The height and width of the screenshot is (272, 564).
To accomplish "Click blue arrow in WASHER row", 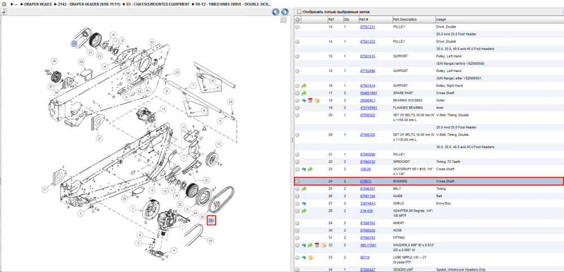I will [304, 246].
